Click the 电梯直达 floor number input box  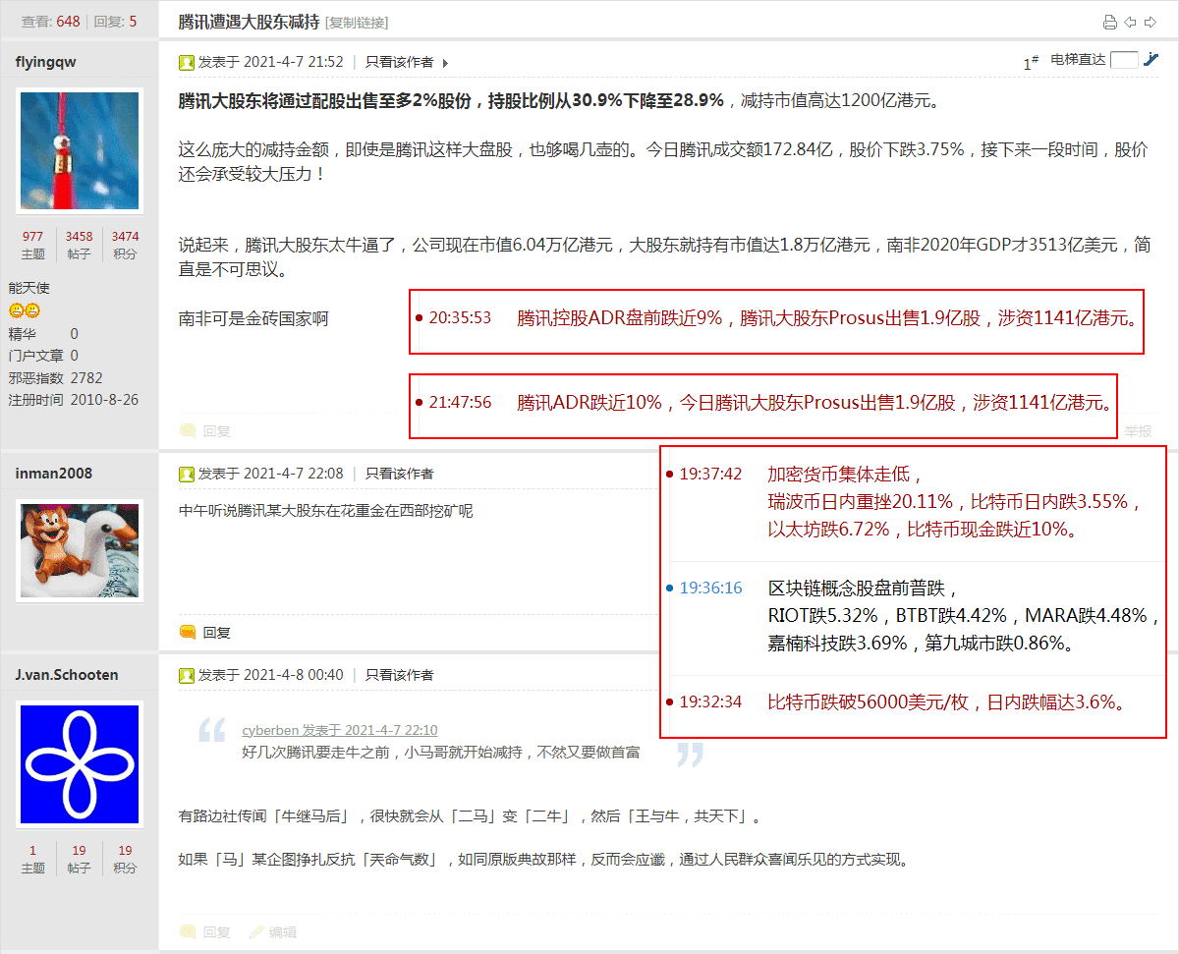tap(1124, 60)
